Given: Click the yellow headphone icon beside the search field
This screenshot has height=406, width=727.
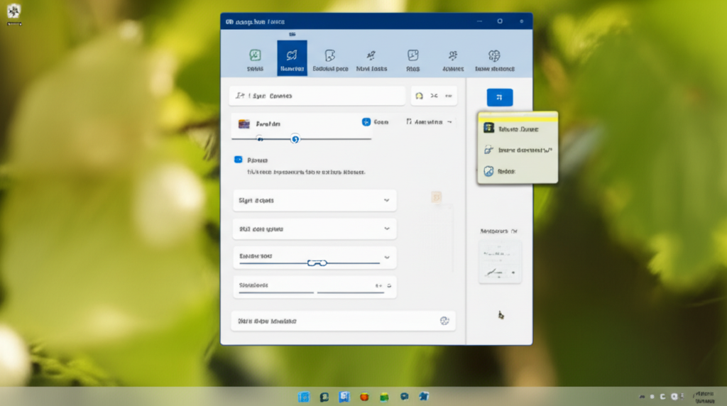Looking at the screenshot, I should tap(419, 96).
